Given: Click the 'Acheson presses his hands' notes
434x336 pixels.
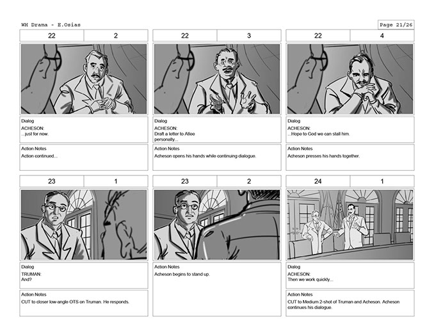Looking at the screenshot, I should tap(350, 157).
